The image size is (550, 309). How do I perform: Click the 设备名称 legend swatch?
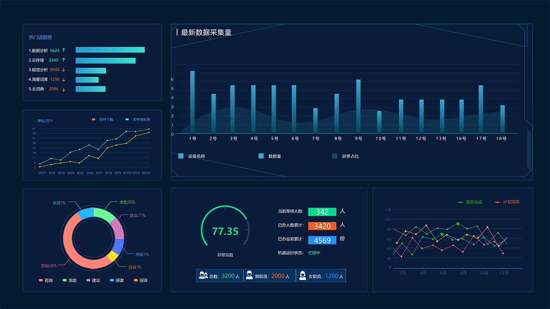(x=180, y=156)
